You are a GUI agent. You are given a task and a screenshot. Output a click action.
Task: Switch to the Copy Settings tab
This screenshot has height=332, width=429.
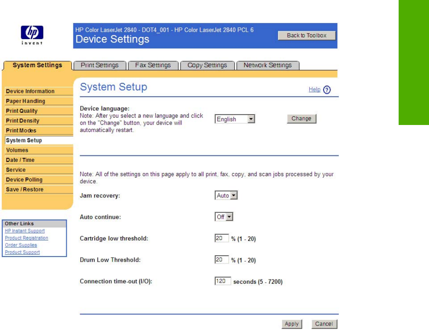tap(207, 66)
